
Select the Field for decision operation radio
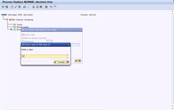click(x=23, y=38)
